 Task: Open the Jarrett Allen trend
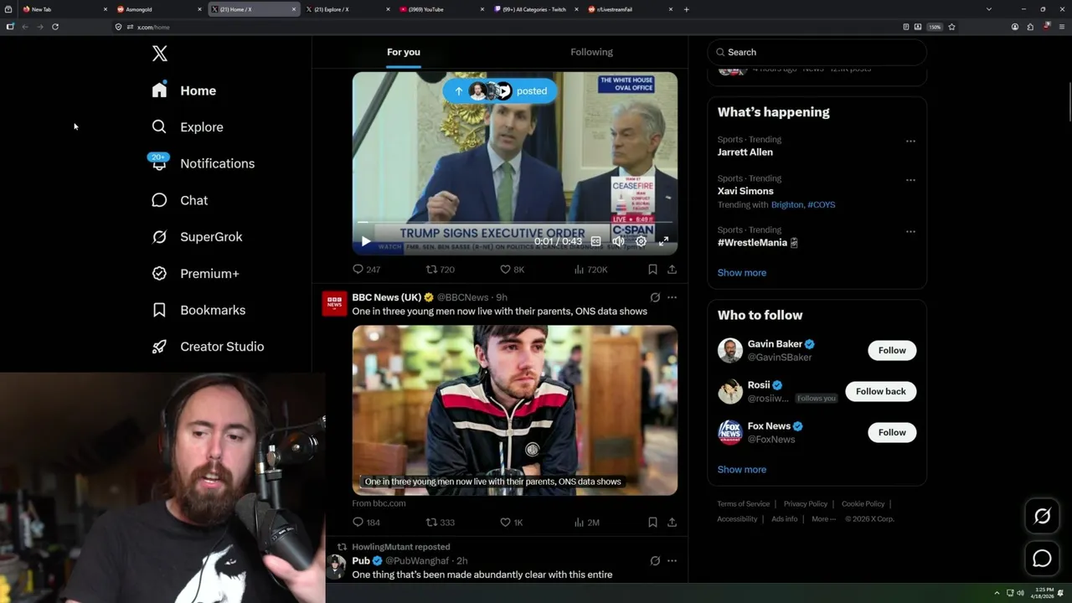coord(745,152)
